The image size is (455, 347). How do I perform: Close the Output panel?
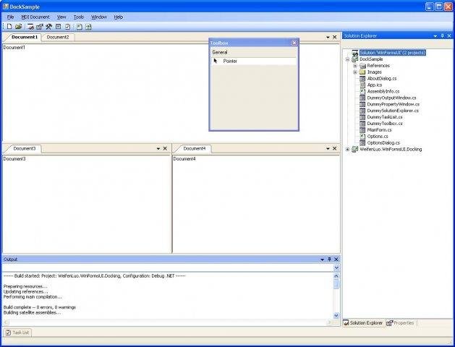coord(336,259)
